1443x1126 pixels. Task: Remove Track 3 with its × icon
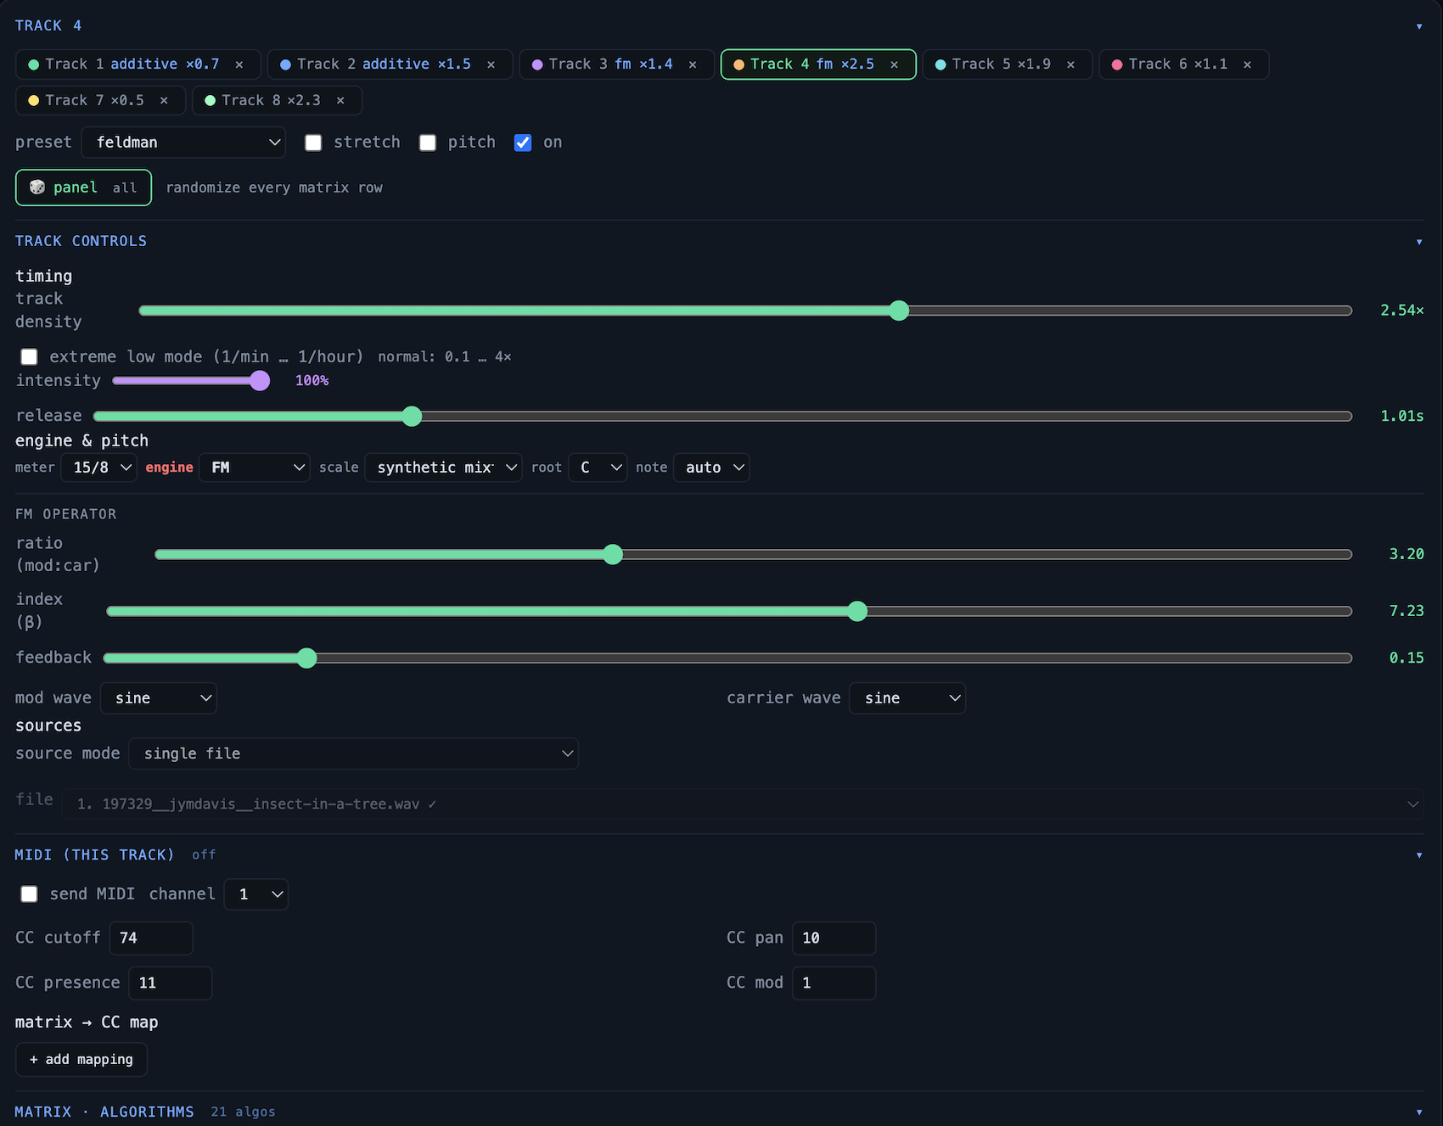pos(693,64)
